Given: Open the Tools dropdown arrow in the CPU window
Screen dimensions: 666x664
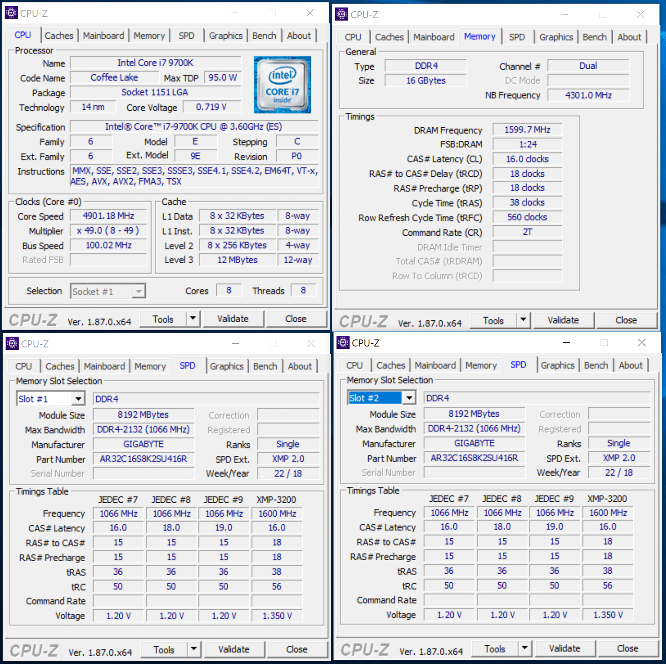Looking at the screenshot, I should tap(193, 318).
